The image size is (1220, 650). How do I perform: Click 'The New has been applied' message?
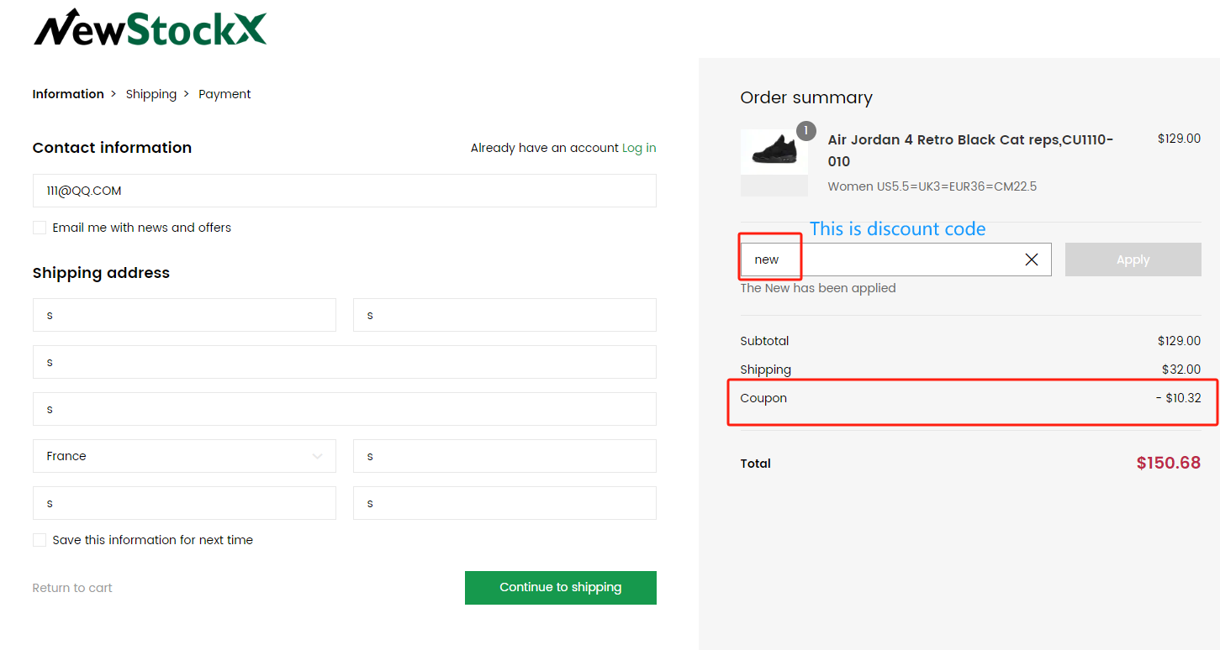(818, 288)
